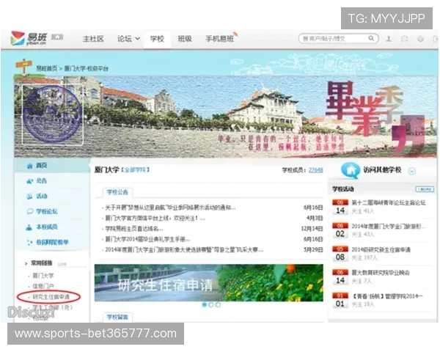Click the person icon next to 本校成员
This screenshot has height=352, width=440.
click(29, 227)
